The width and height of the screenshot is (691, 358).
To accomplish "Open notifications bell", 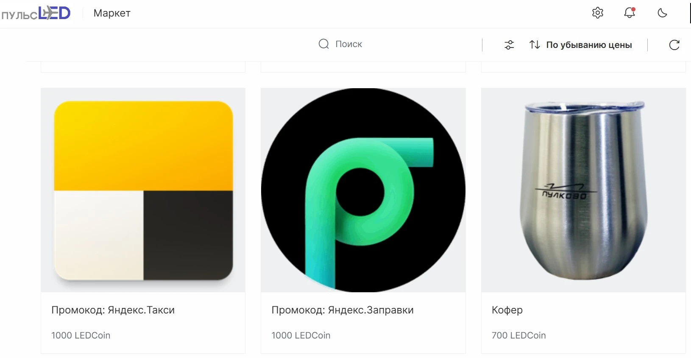I will click(630, 13).
